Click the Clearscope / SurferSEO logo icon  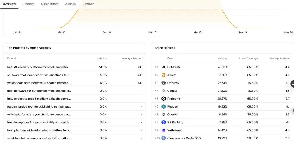tap(164, 138)
